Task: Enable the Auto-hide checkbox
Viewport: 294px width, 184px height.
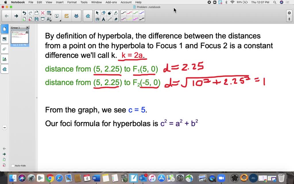Action: 13,166
